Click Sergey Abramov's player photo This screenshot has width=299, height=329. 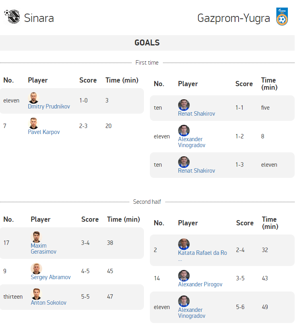coord(37,268)
